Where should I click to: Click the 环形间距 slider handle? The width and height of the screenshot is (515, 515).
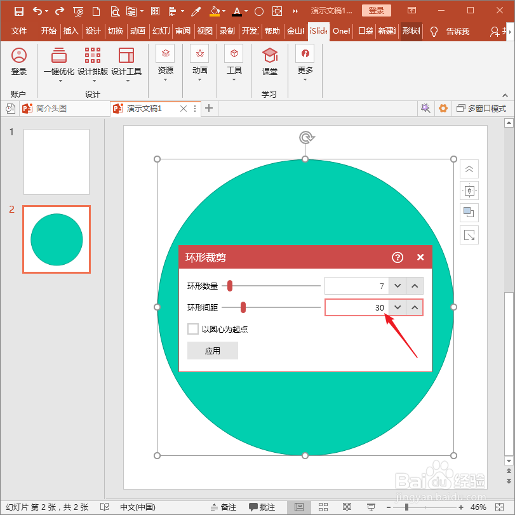[x=243, y=307]
